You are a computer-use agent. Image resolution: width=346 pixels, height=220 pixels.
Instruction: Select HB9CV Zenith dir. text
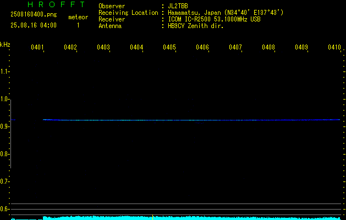click(196, 26)
